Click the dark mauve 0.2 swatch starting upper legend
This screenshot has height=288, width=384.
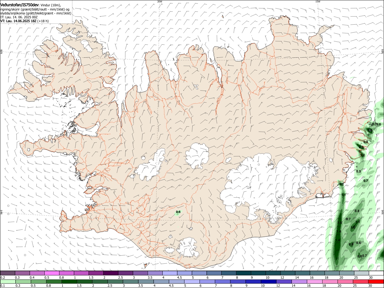click(x=7, y=273)
